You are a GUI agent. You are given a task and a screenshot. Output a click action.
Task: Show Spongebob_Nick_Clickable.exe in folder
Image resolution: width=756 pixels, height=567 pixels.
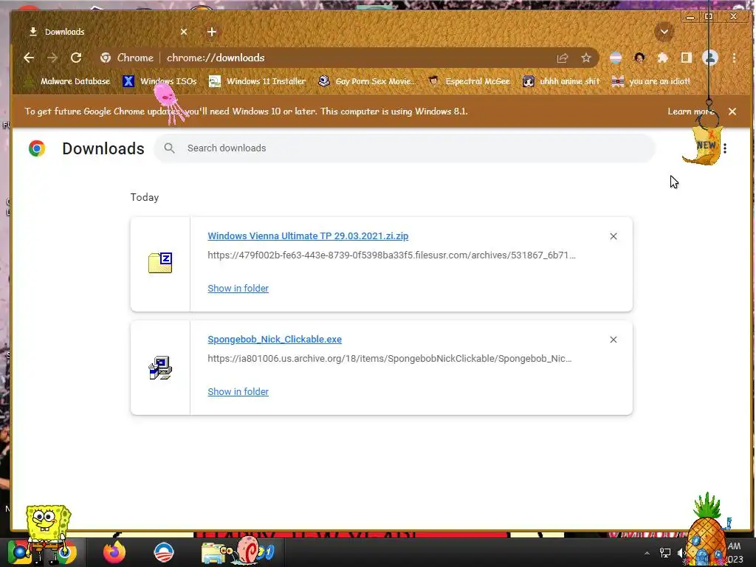238,392
